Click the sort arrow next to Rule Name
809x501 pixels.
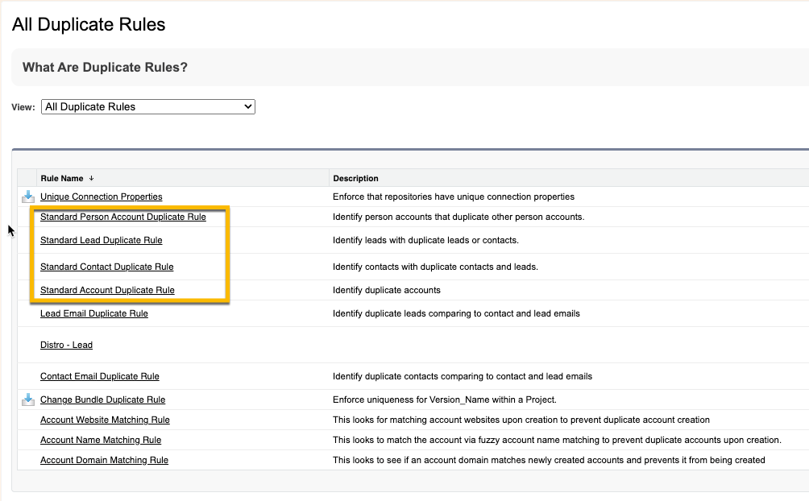(91, 178)
